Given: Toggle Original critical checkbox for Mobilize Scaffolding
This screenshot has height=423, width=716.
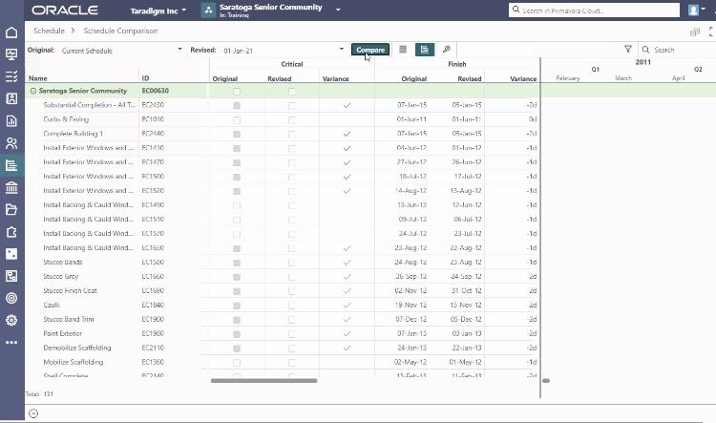Looking at the screenshot, I should pyautogui.click(x=237, y=363).
